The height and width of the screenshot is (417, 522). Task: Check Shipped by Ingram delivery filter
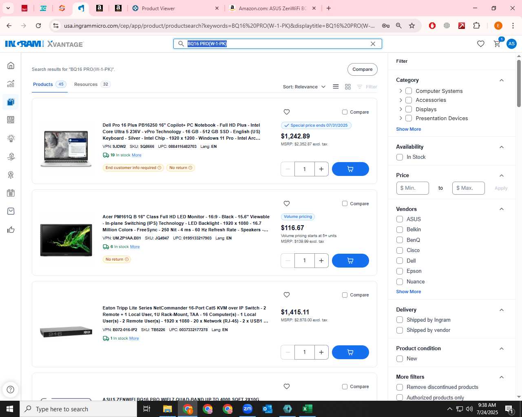400,320
